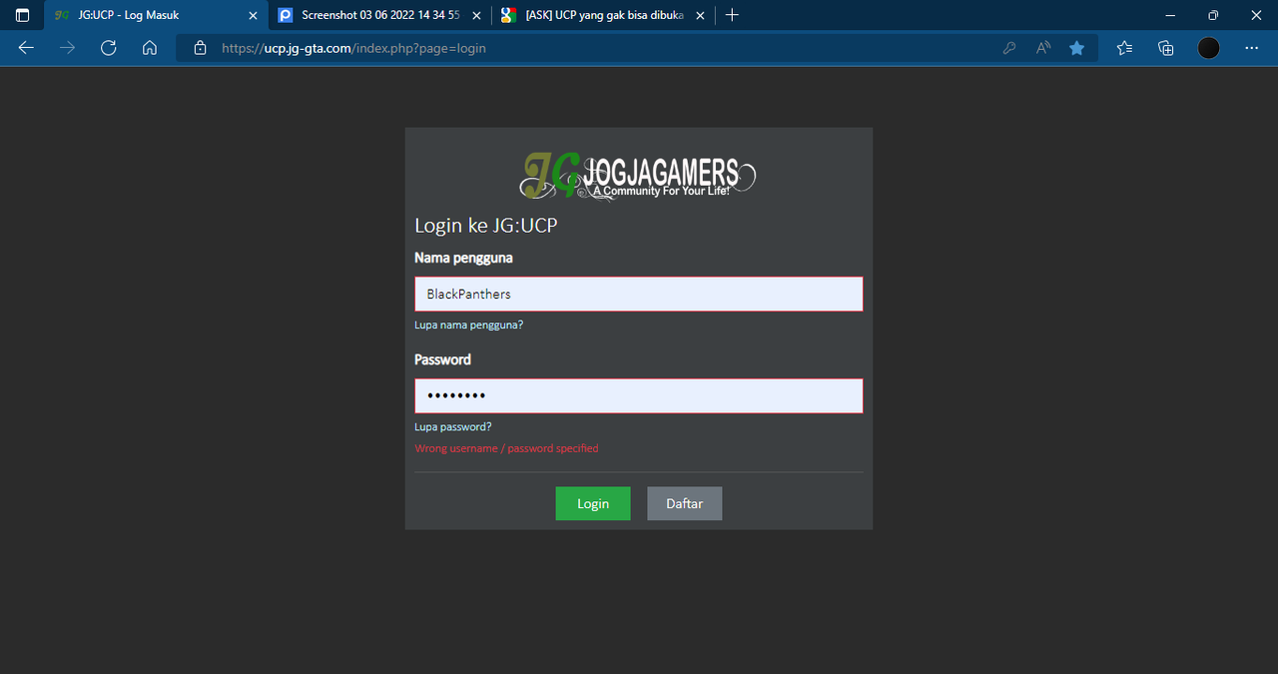Click the Nama pengguna username field
The width and height of the screenshot is (1278, 674).
[x=639, y=294]
